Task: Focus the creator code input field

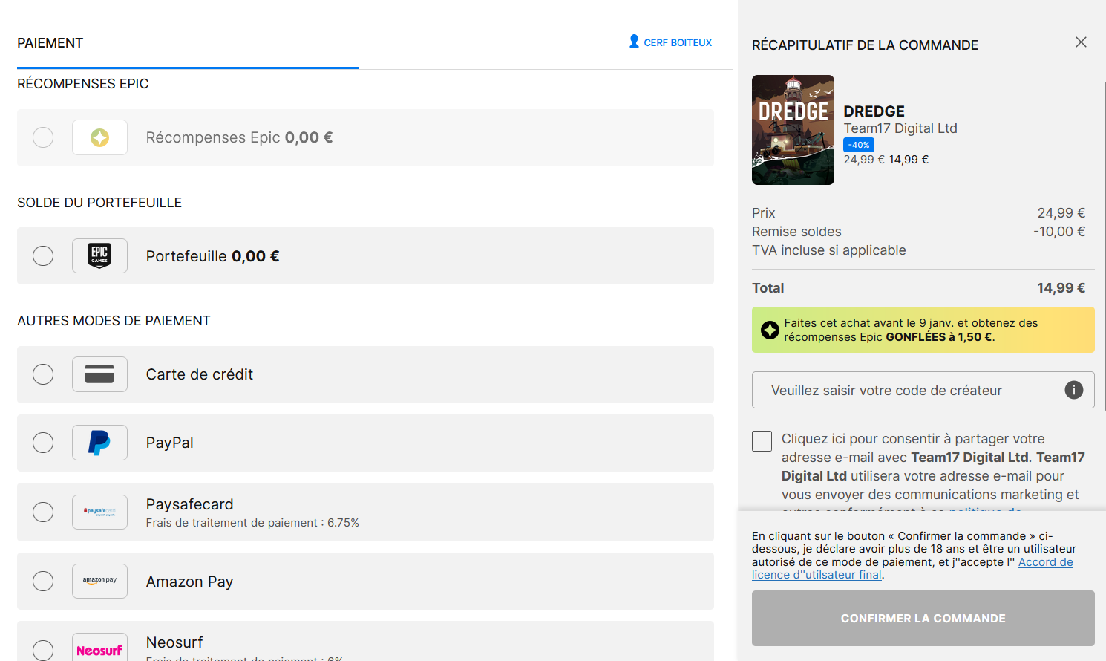Action: click(923, 390)
